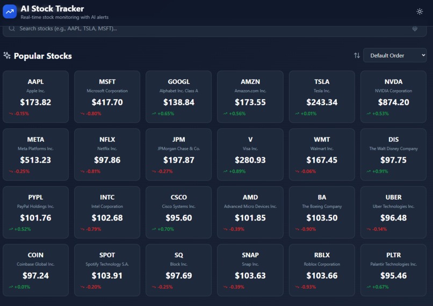The width and height of the screenshot is (433, 306).
Task: Click the downtrend icon on WMT card
Action: pos(297,171)
